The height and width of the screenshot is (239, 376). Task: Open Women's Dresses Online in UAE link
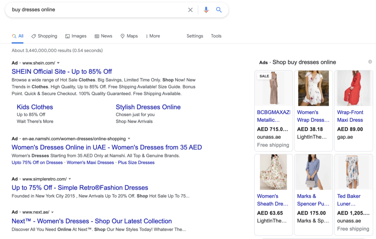107,148
